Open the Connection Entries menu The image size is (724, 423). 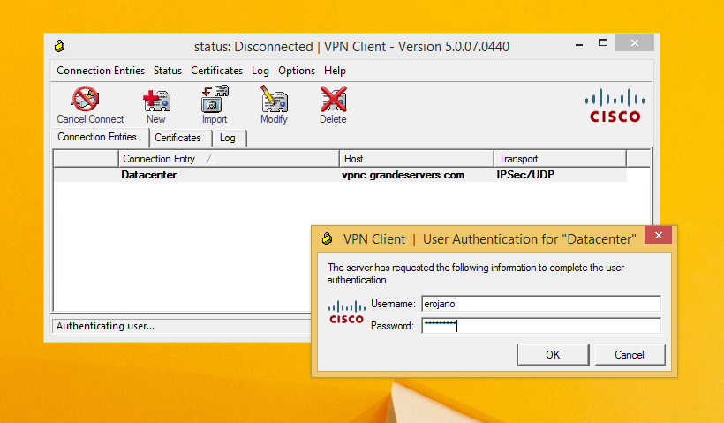[x=101, y=71]
